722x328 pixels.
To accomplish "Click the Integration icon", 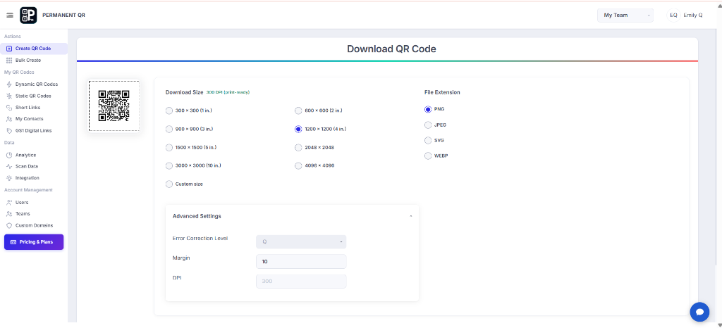I will pos(9,178).
